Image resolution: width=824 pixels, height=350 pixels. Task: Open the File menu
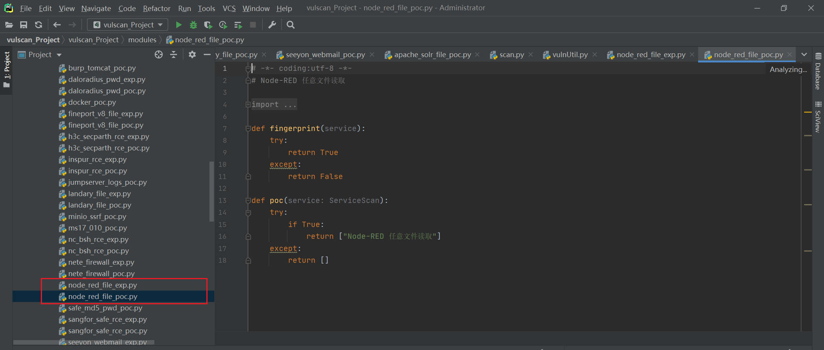pyautogui.click(x=26, y=8)
